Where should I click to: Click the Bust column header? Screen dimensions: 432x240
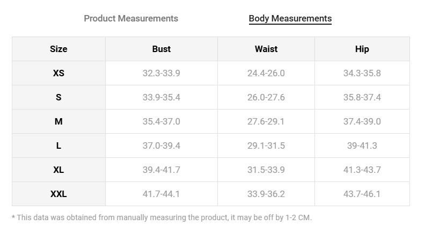click(x=161, y=49)
